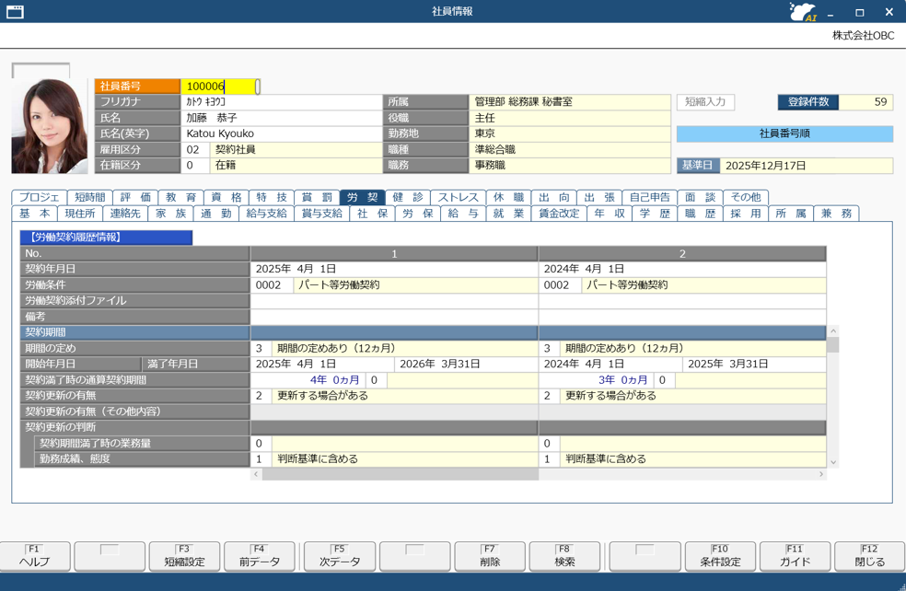Click F7 削除 delete button

pyautogui.click(x=490, y=556)
